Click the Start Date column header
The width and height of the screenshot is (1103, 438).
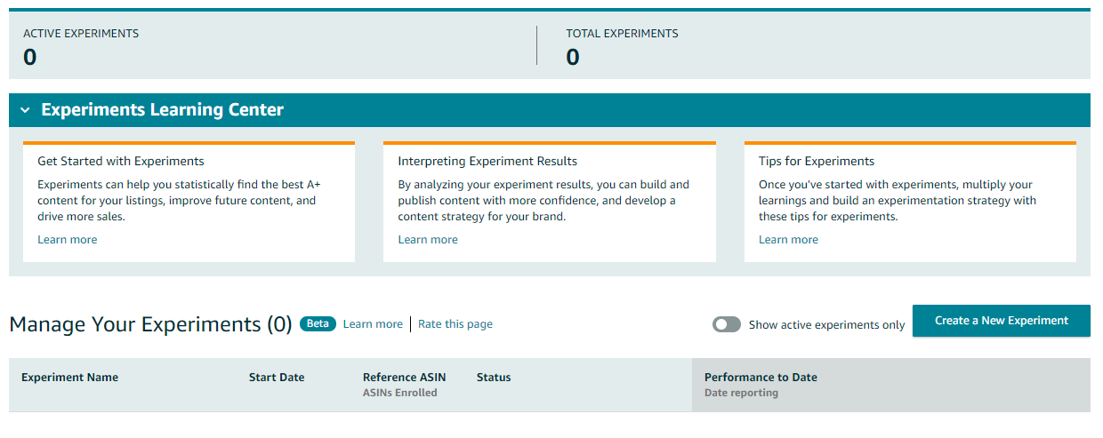tap(277, 378)
